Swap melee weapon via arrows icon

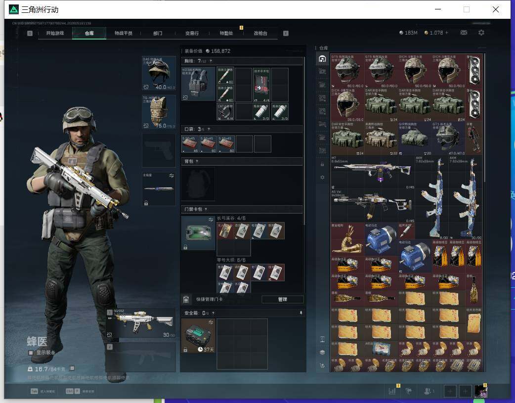pos(171,176)
